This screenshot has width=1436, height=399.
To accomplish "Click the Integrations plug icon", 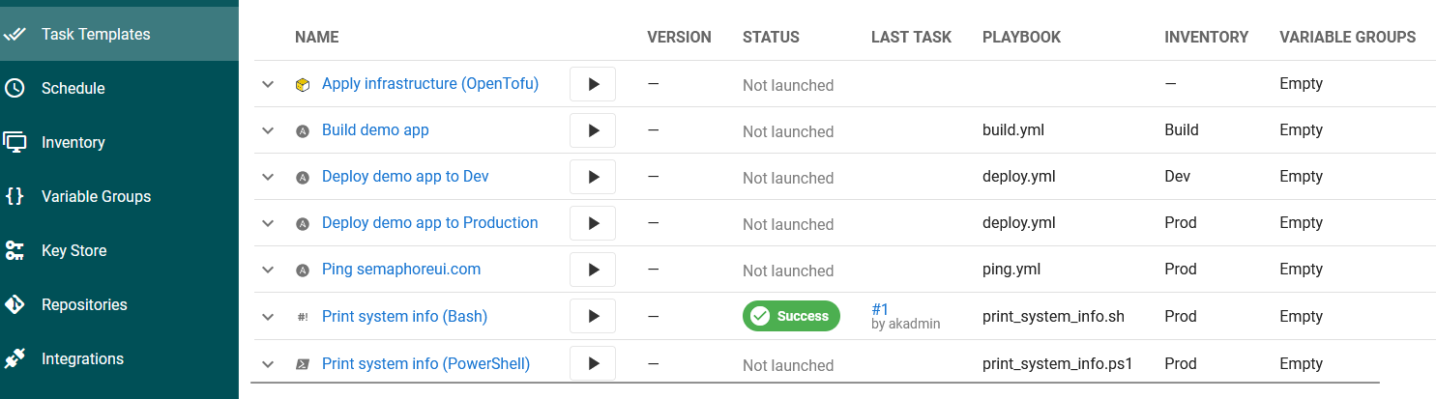I will 15,358.
